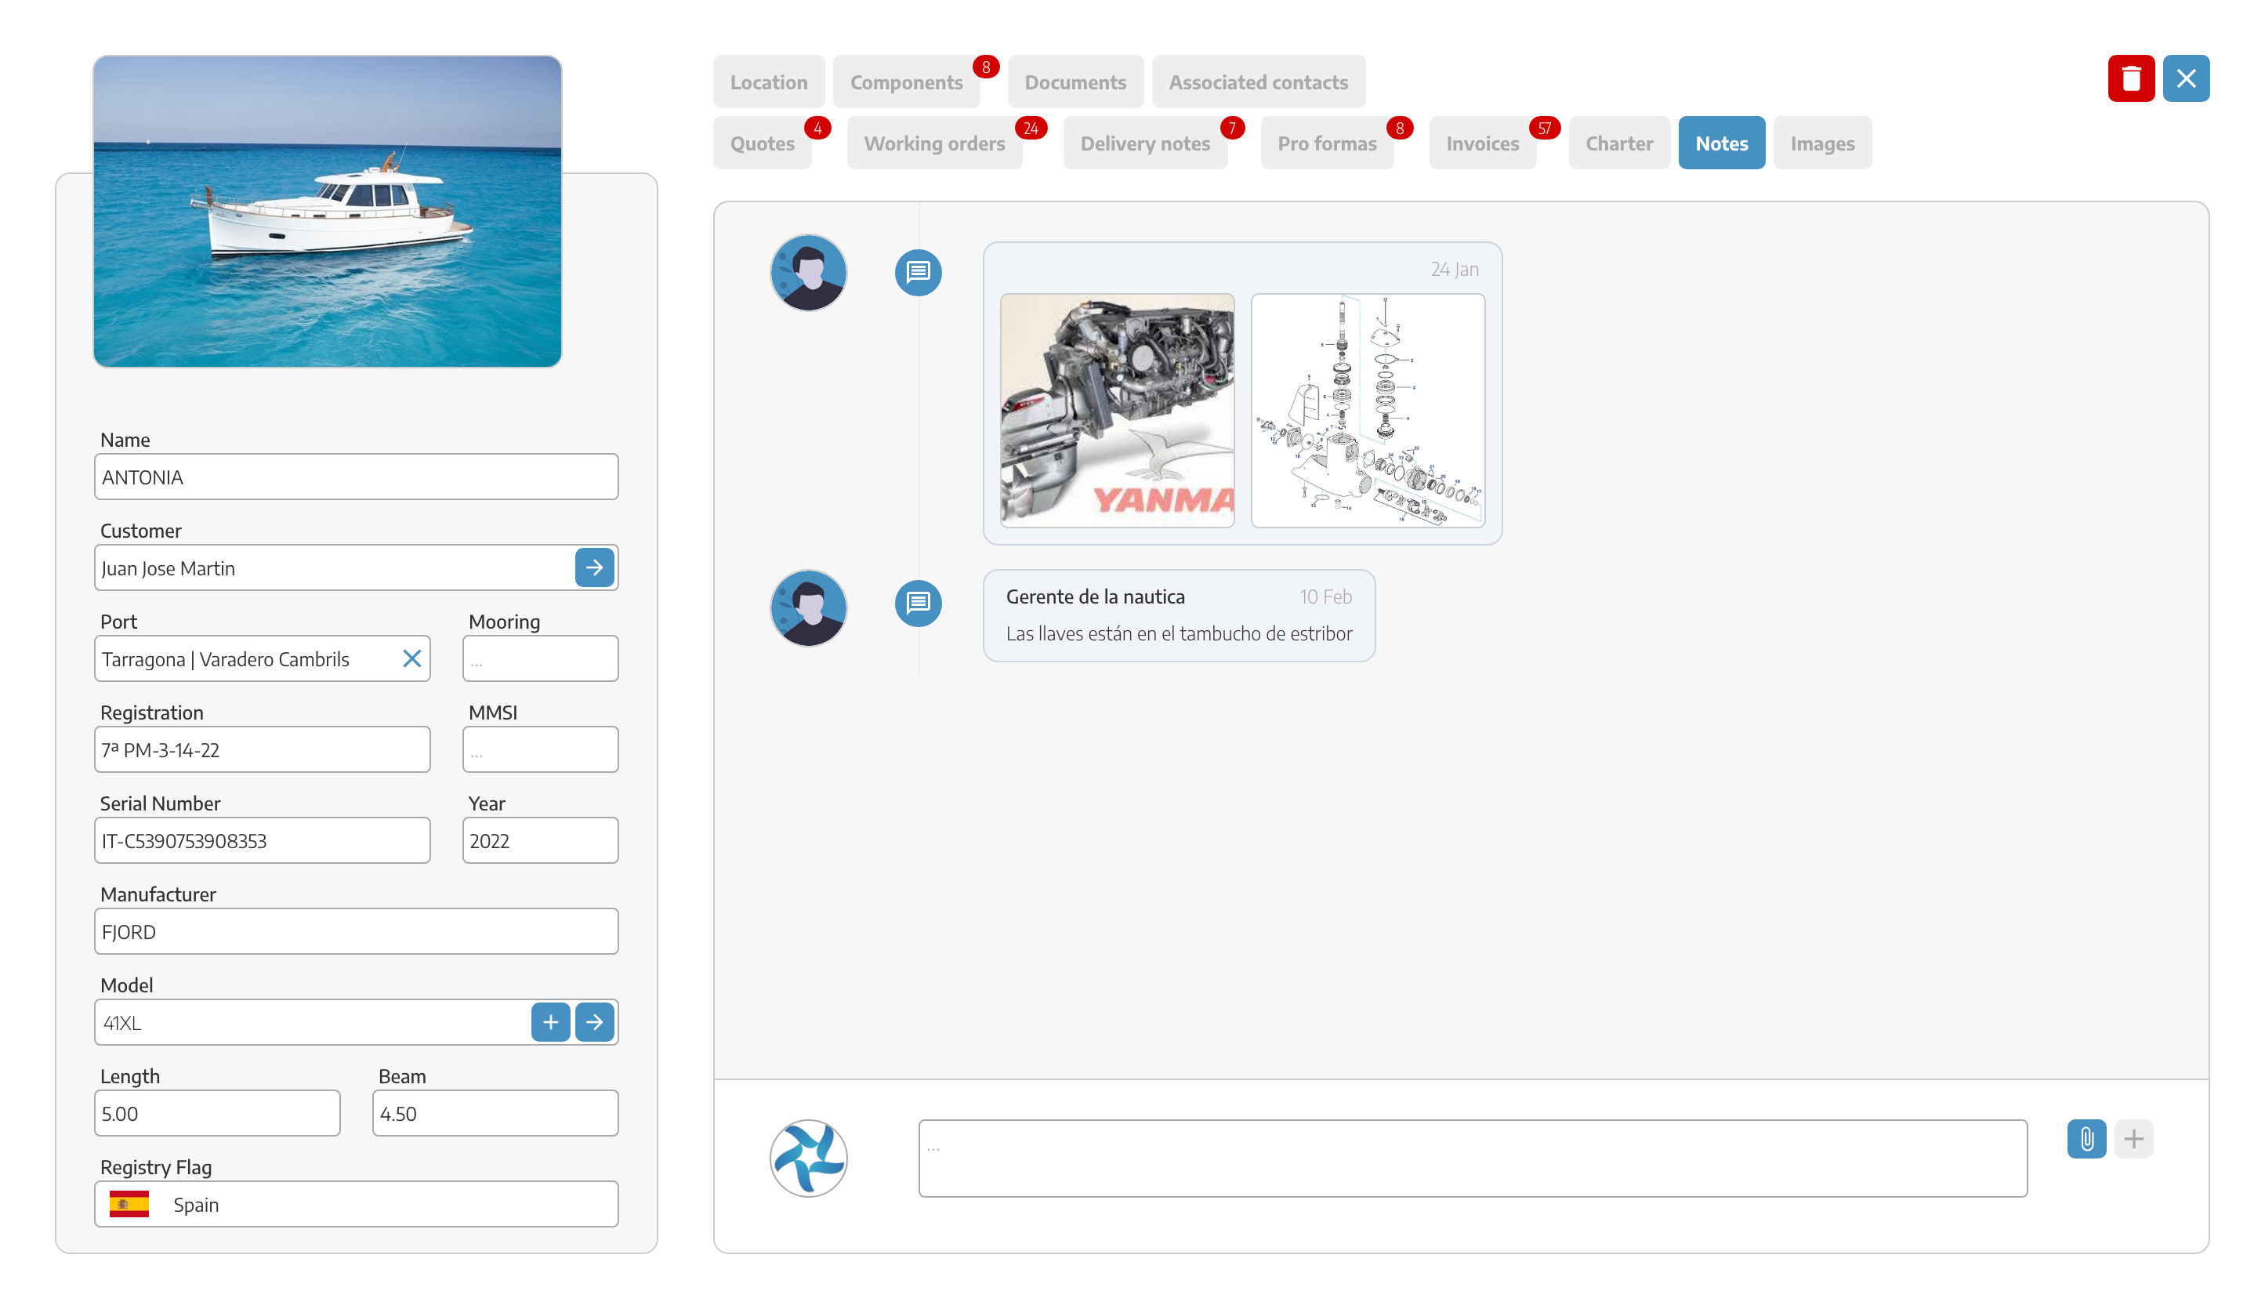Click the boat photo
Screen dimensions: 2265x1309
pyautogui.click(x=327, y=212)
